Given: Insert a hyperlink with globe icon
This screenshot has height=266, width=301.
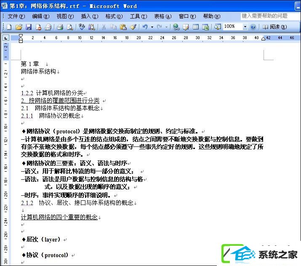Looking at the screenshot, I should (176, 27).
